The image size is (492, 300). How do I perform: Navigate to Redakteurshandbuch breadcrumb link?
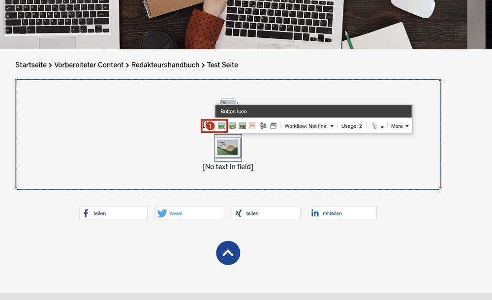click(x=165, y=65)
